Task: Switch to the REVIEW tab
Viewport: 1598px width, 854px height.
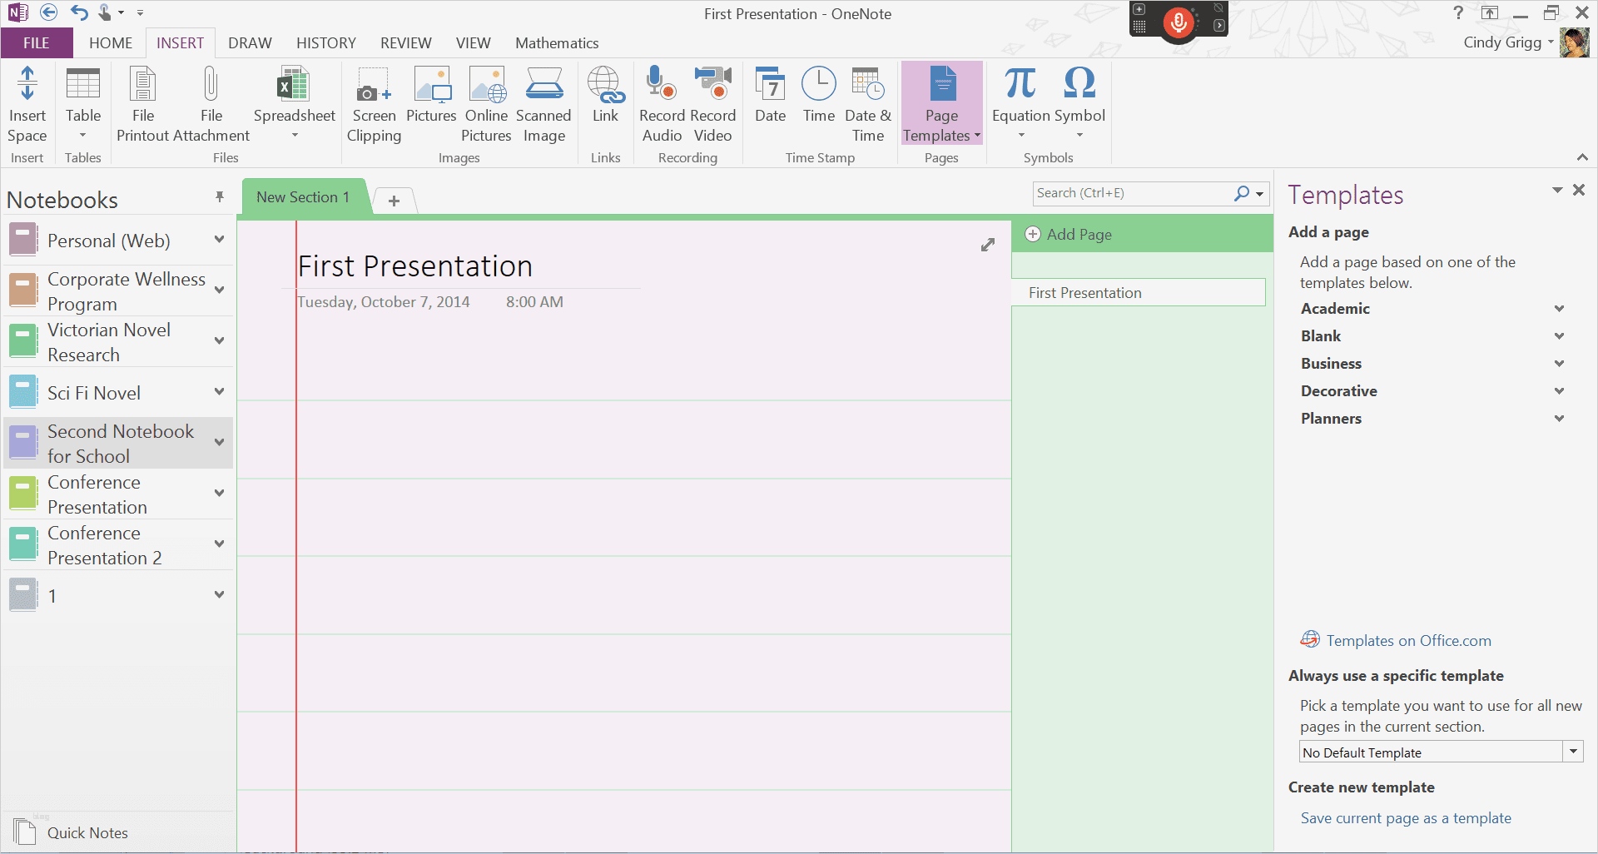Action: pos(406,43)
